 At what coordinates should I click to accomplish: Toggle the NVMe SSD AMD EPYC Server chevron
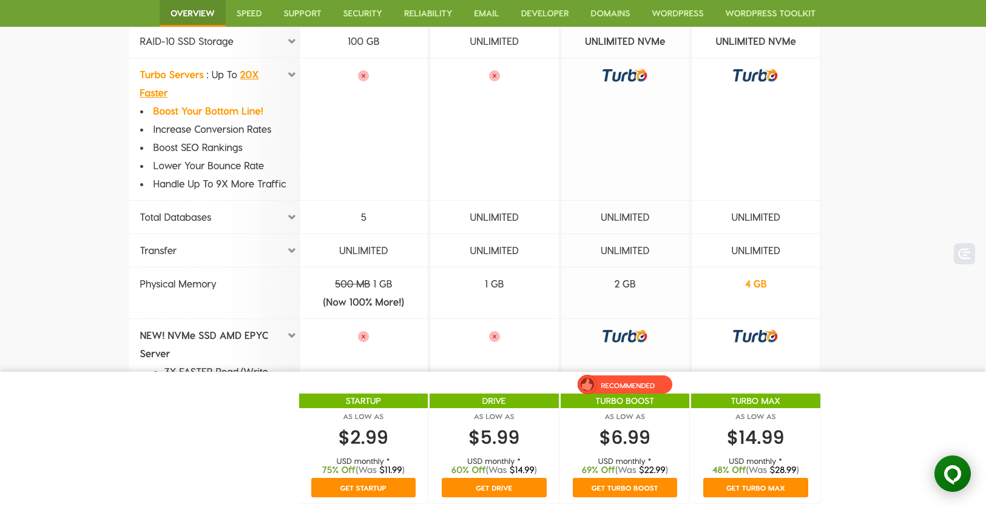coord(292,335)
